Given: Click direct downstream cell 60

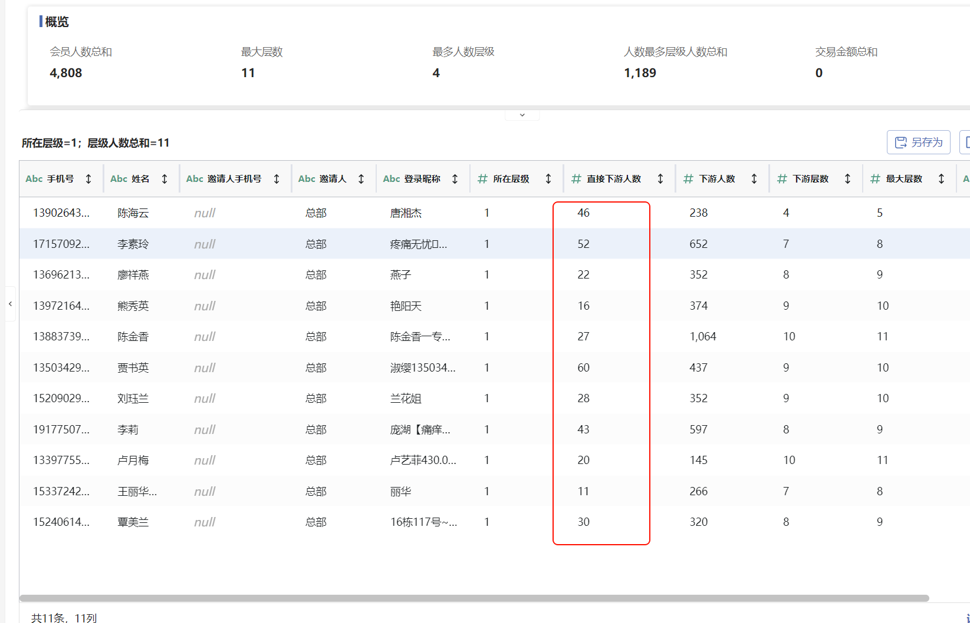Looking at the screenshot, I should (x=583, y=367).
